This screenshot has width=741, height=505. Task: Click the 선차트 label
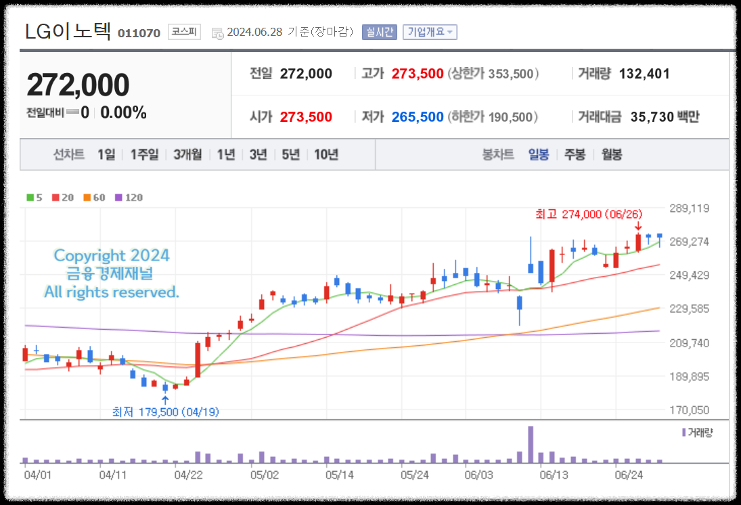tap(68, 154)
